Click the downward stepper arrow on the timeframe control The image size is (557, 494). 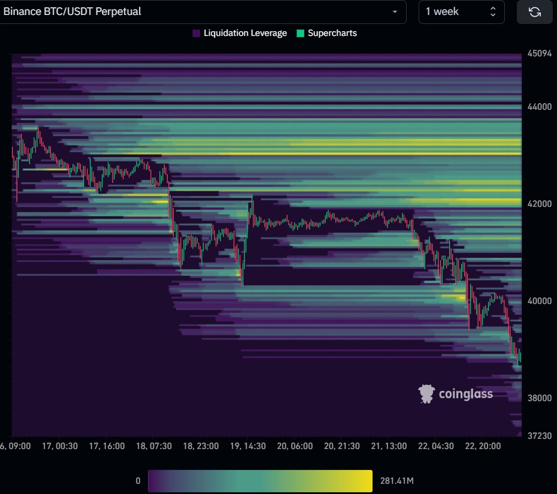point(492,16)
